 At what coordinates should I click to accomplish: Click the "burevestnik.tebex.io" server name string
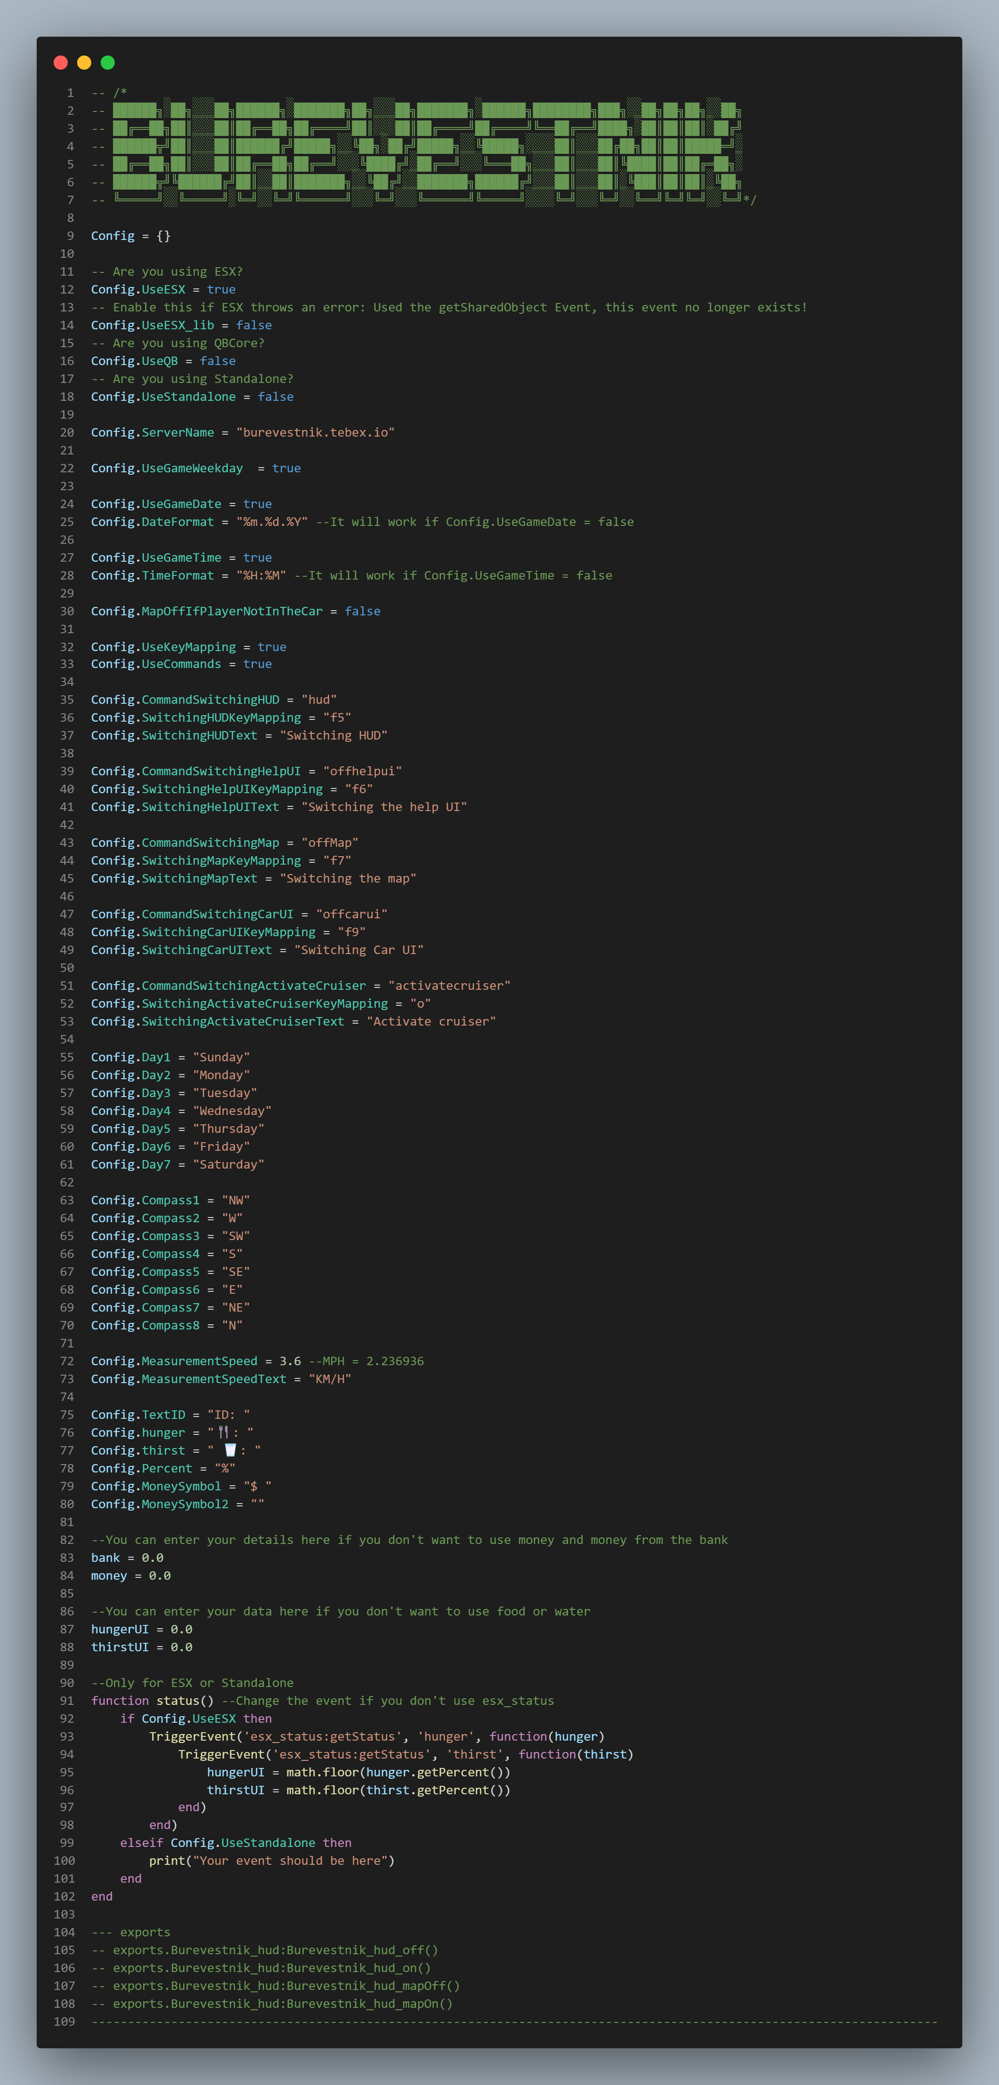tap(315, 432)
